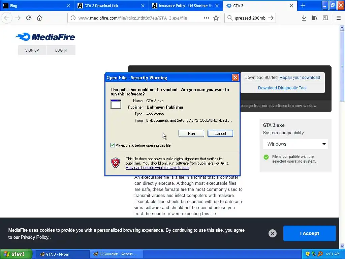Click the application file icon in dialog

coord(116,104)
